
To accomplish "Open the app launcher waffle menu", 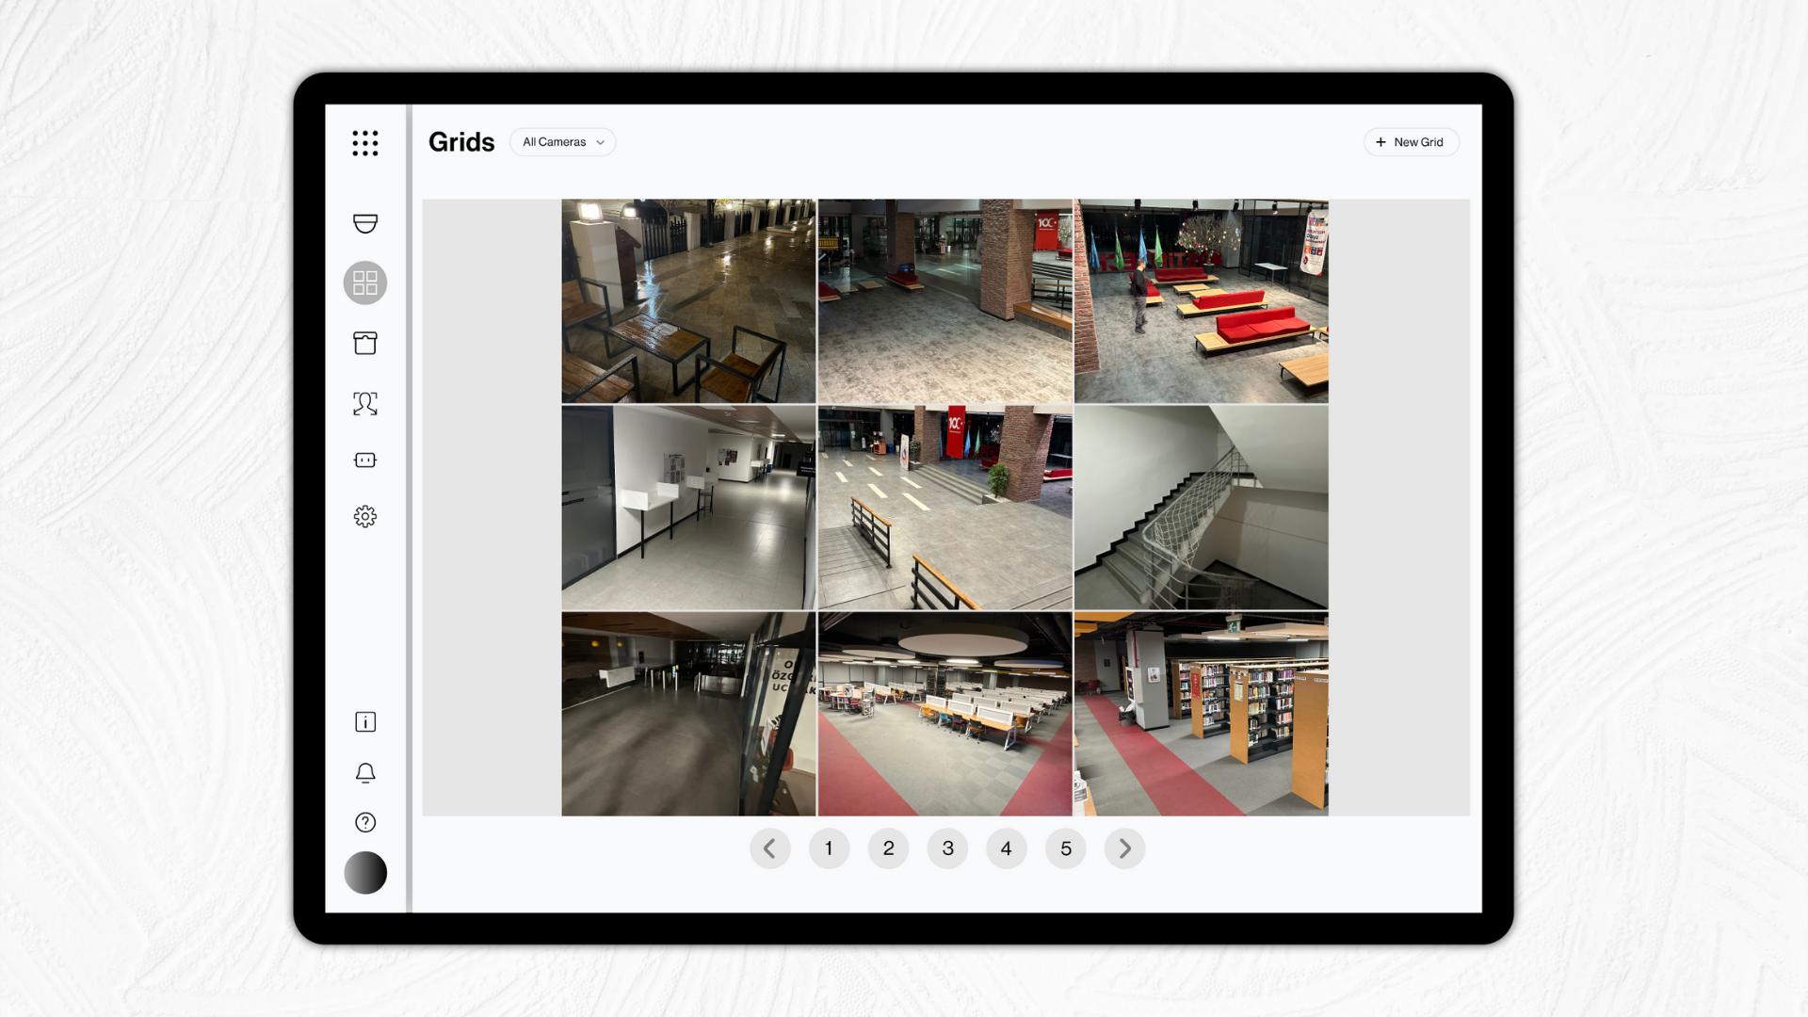I will pos(365,142).
